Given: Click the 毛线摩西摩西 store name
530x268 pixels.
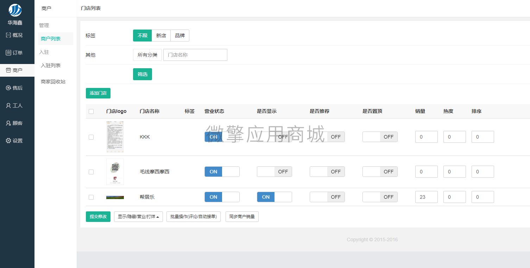Looking at the screenshot, I should tap(154, 172).
